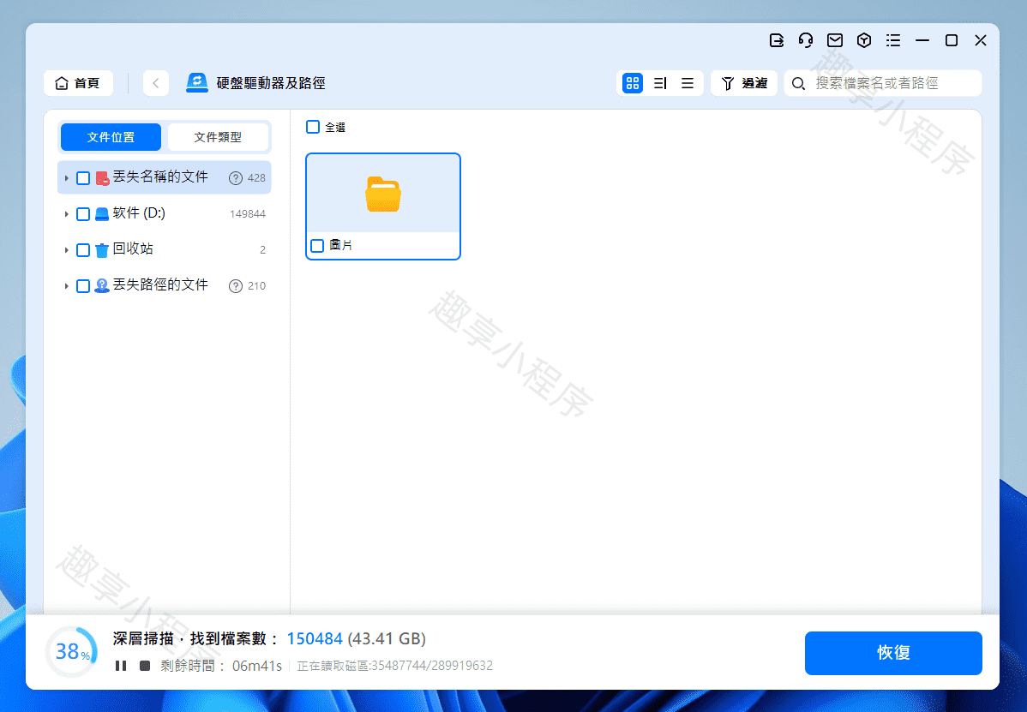1027x712 pixels.
Task: Minimize the recovery window
Action: point(922,40)
